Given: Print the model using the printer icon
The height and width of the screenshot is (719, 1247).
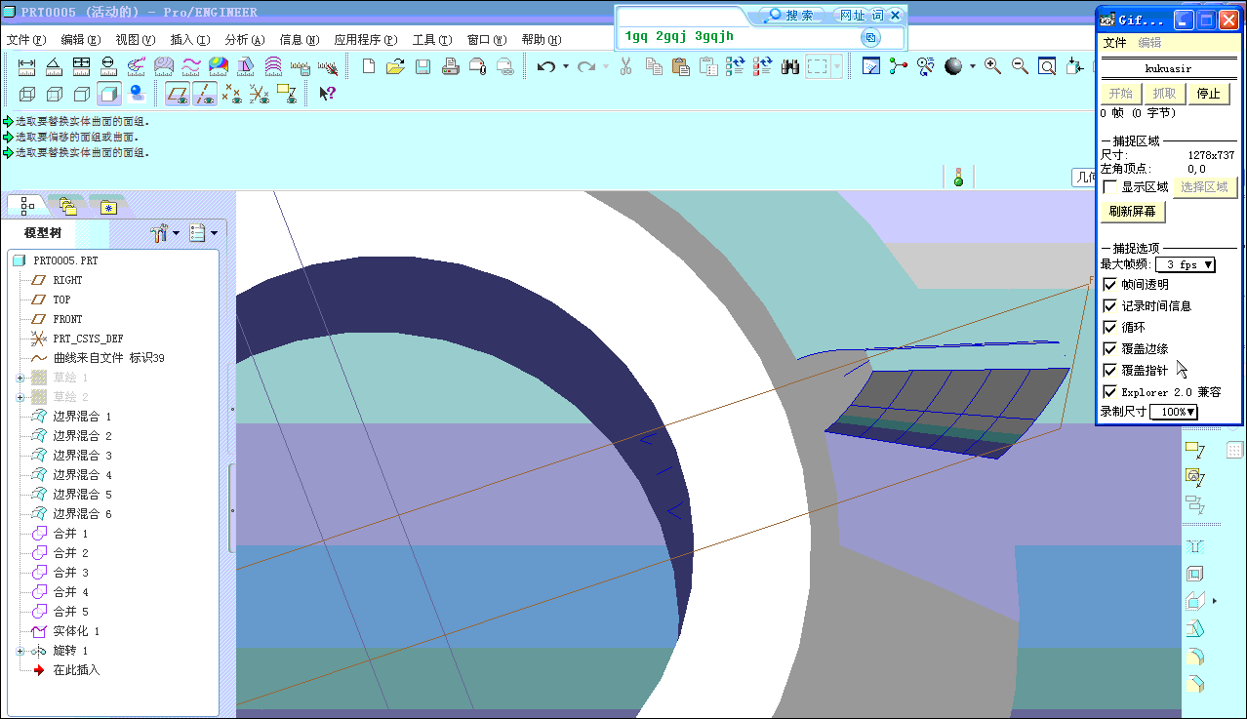Looking at the screenshot, I should [450, 66].
